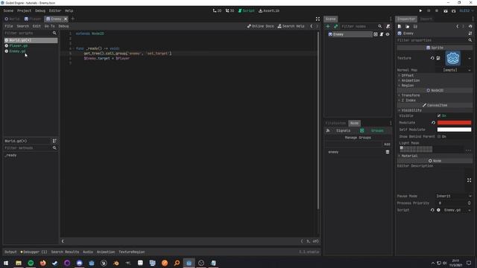Open Script Enemy.gd dropdown
Viewport: 477px width, 268px height.
click(470, 210)
